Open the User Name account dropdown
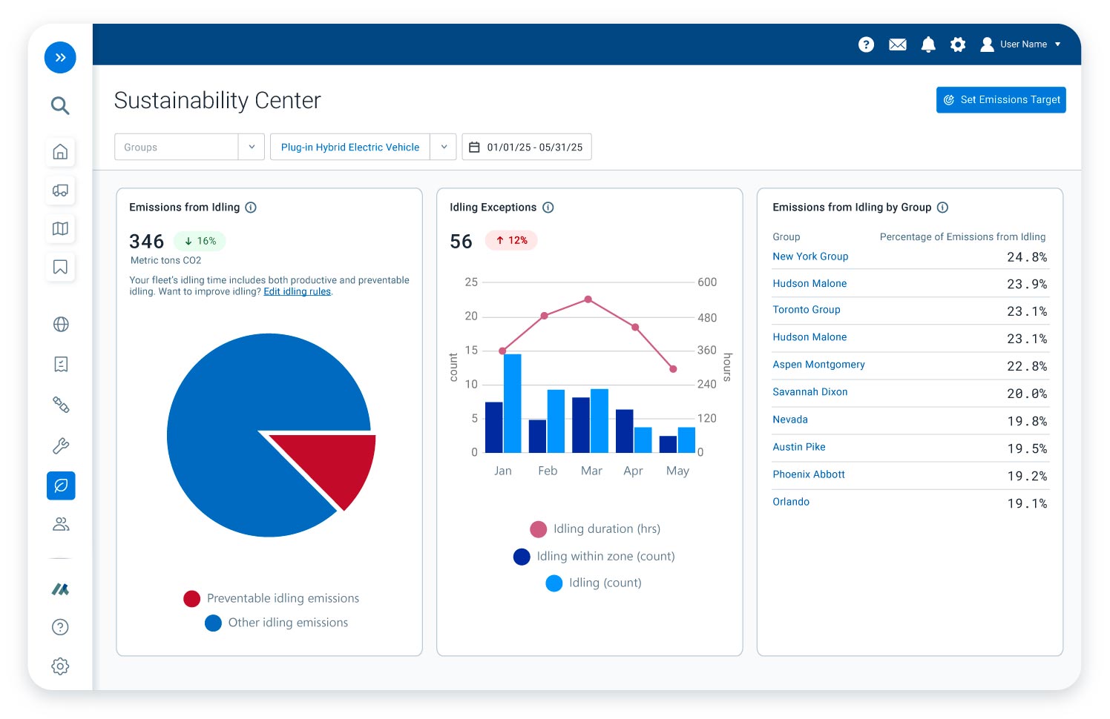The image size is (1110, 719). (x=1022, y=44)
